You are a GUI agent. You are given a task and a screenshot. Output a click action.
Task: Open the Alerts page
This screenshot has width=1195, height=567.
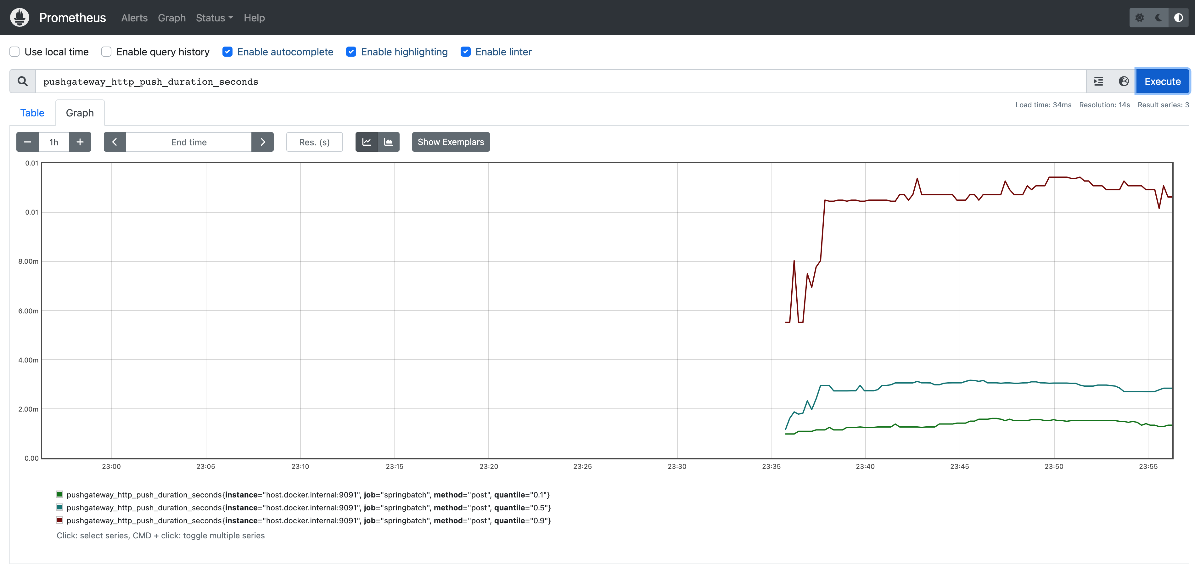coord(135,18)
